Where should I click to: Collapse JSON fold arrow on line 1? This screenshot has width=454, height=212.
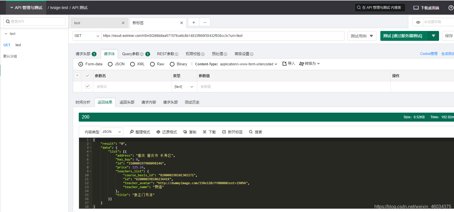[x=91, y=140]
